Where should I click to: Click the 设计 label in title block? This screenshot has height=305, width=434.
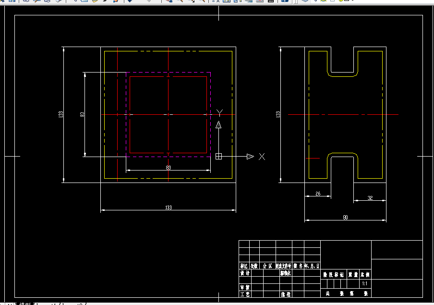pyautogui.click(x=245, y=273)
